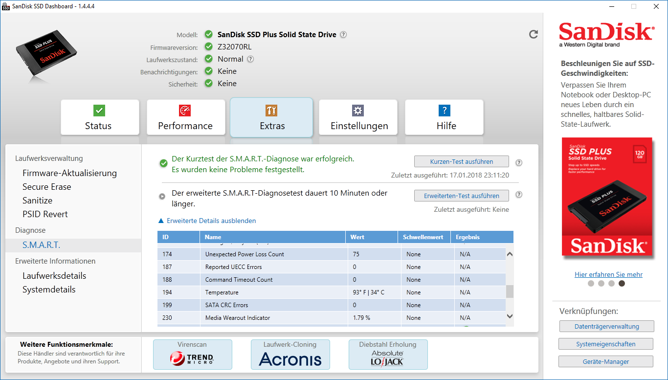Open Absolute LoJack Diebstahl Erholung tile
Viewport: 668px width, 380px height.
tap(388, 355)
